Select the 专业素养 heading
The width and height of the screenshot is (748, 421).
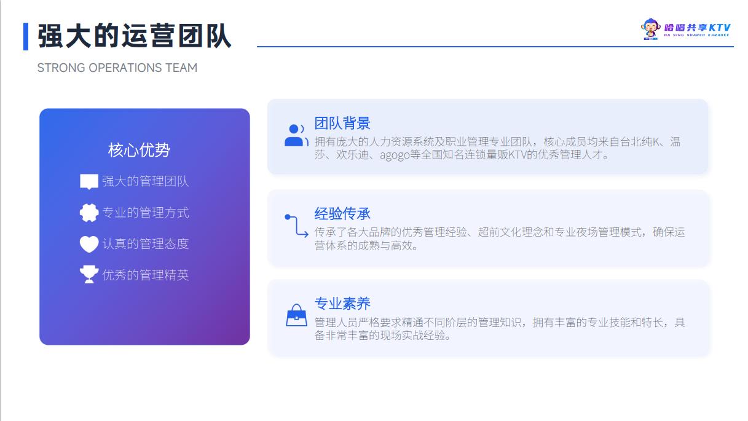[x=342, y=303]
